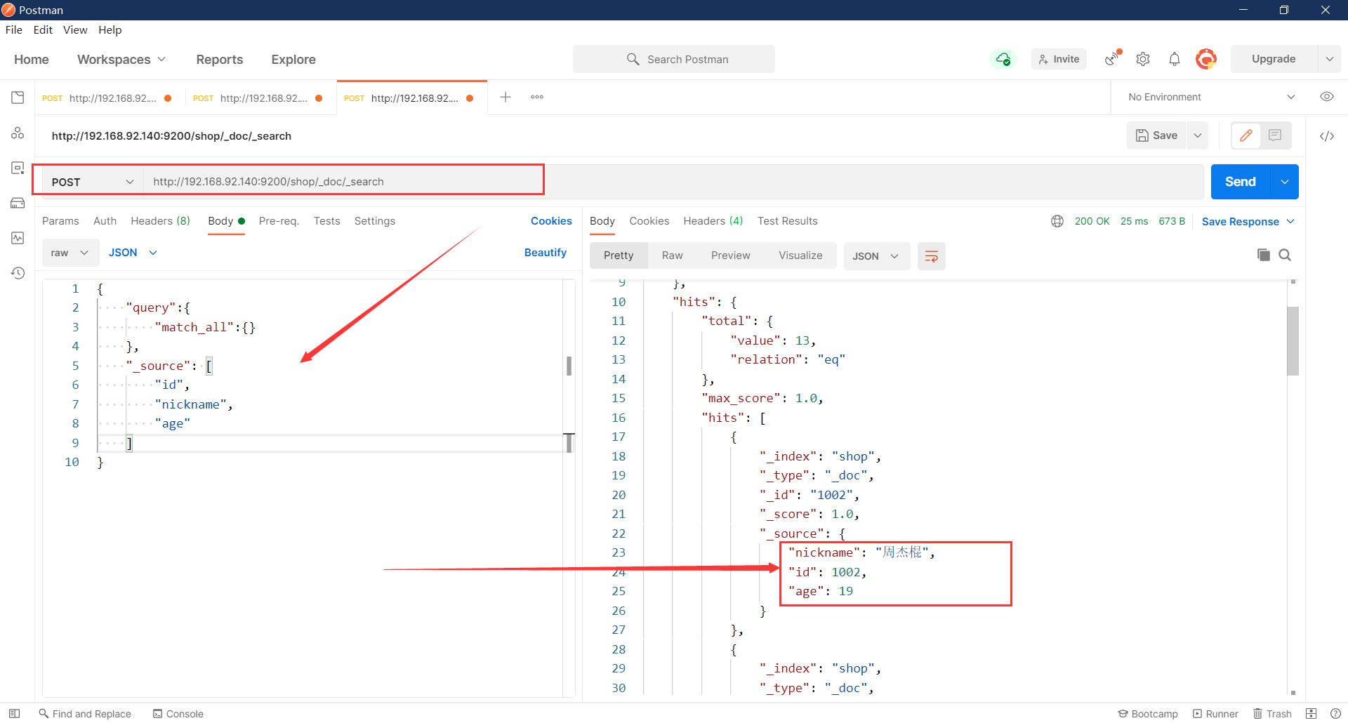Open the request Cookies link
The image size is (1348, 723).
tap(551, 221)
